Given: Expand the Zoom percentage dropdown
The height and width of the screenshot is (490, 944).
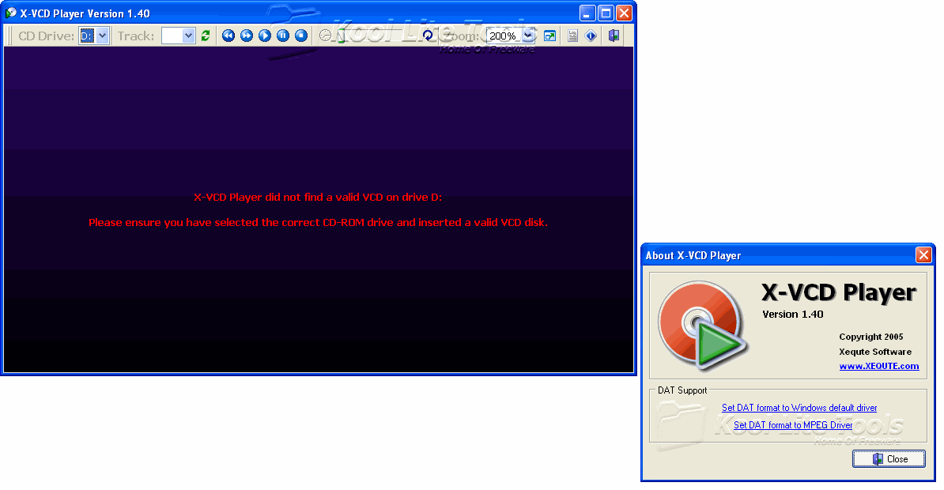Looking at the screenshot, I should tap(527, 36).
